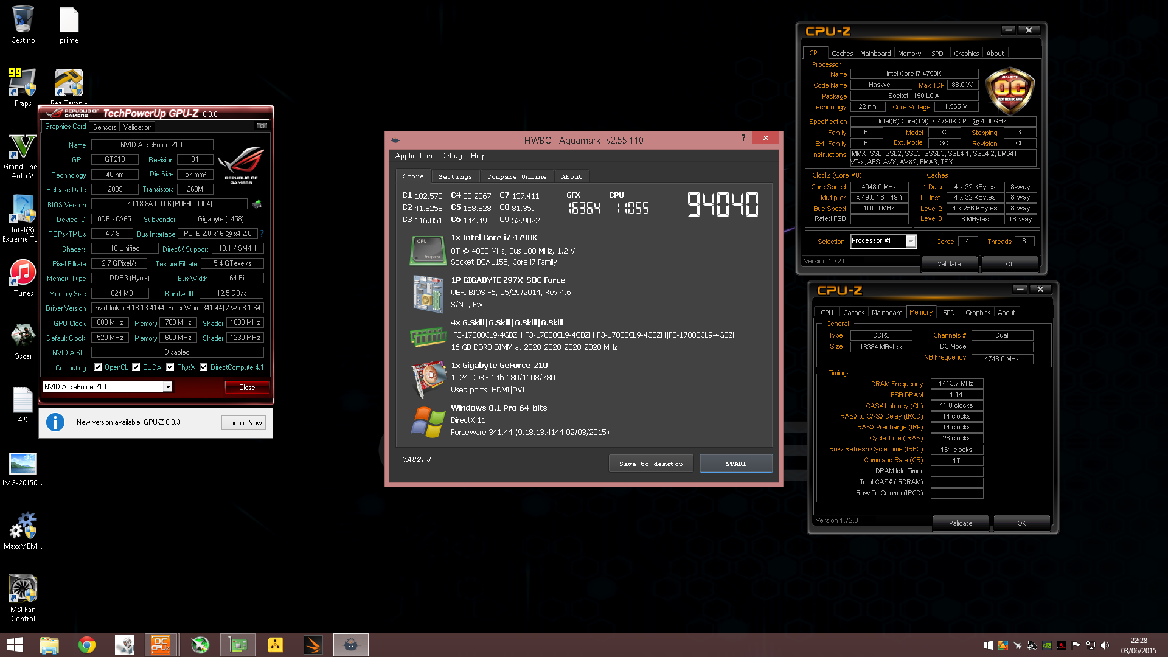Open the Cestino recycle bin icon
1168x657 pixels.
tap(23, 25)
